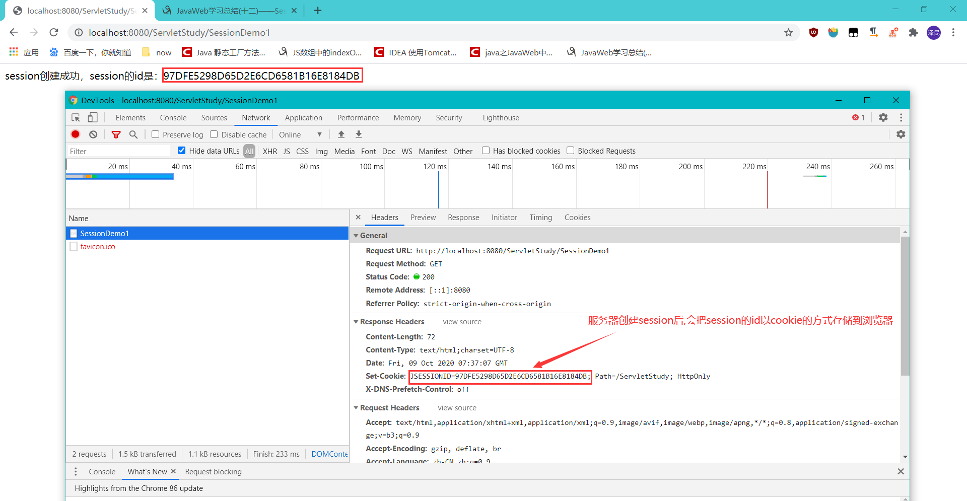Stop recording the network log
Screen dimensions: 967x501
click(76, 134)
